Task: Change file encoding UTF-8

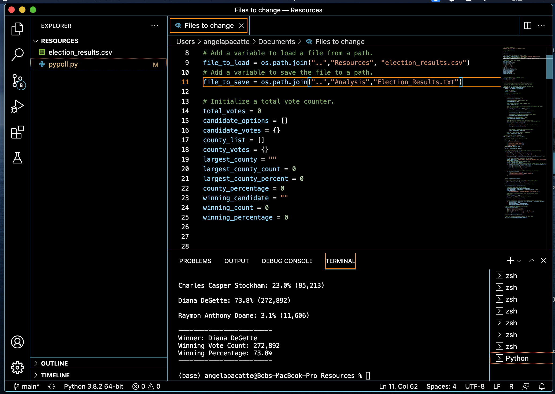Action: (475, 386)
